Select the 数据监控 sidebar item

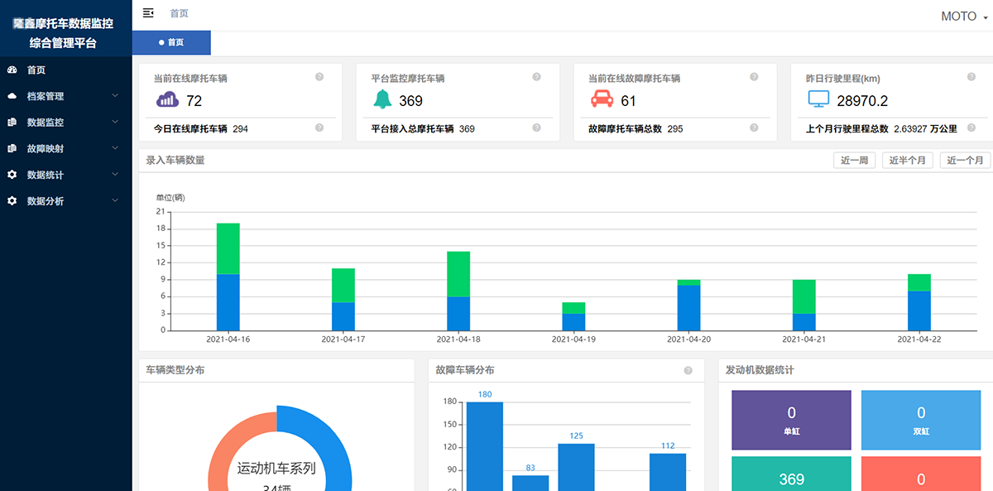[66, 123]
